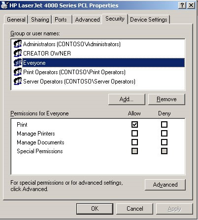Screen dimensions: 198x220
Task: Uncheck Allow for Print permission
Action: (134, 124)
